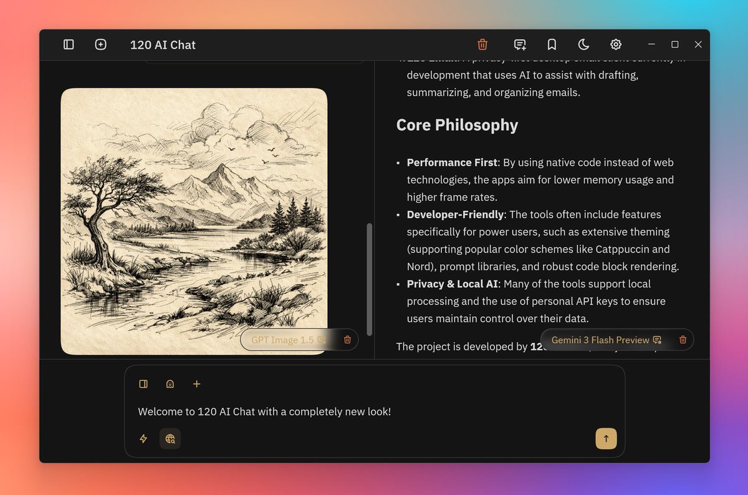
Task: Click the 120 AI Chat title
Action: [163, 45]
